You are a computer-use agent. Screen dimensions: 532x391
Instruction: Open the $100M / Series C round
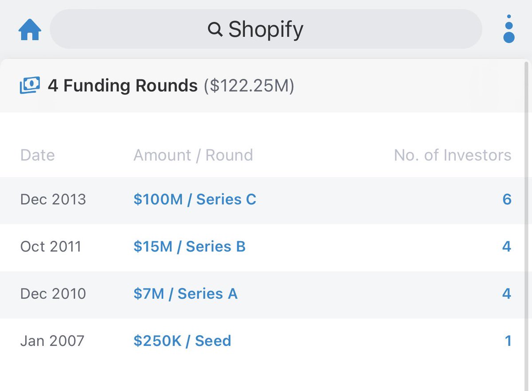pos(195,199)
